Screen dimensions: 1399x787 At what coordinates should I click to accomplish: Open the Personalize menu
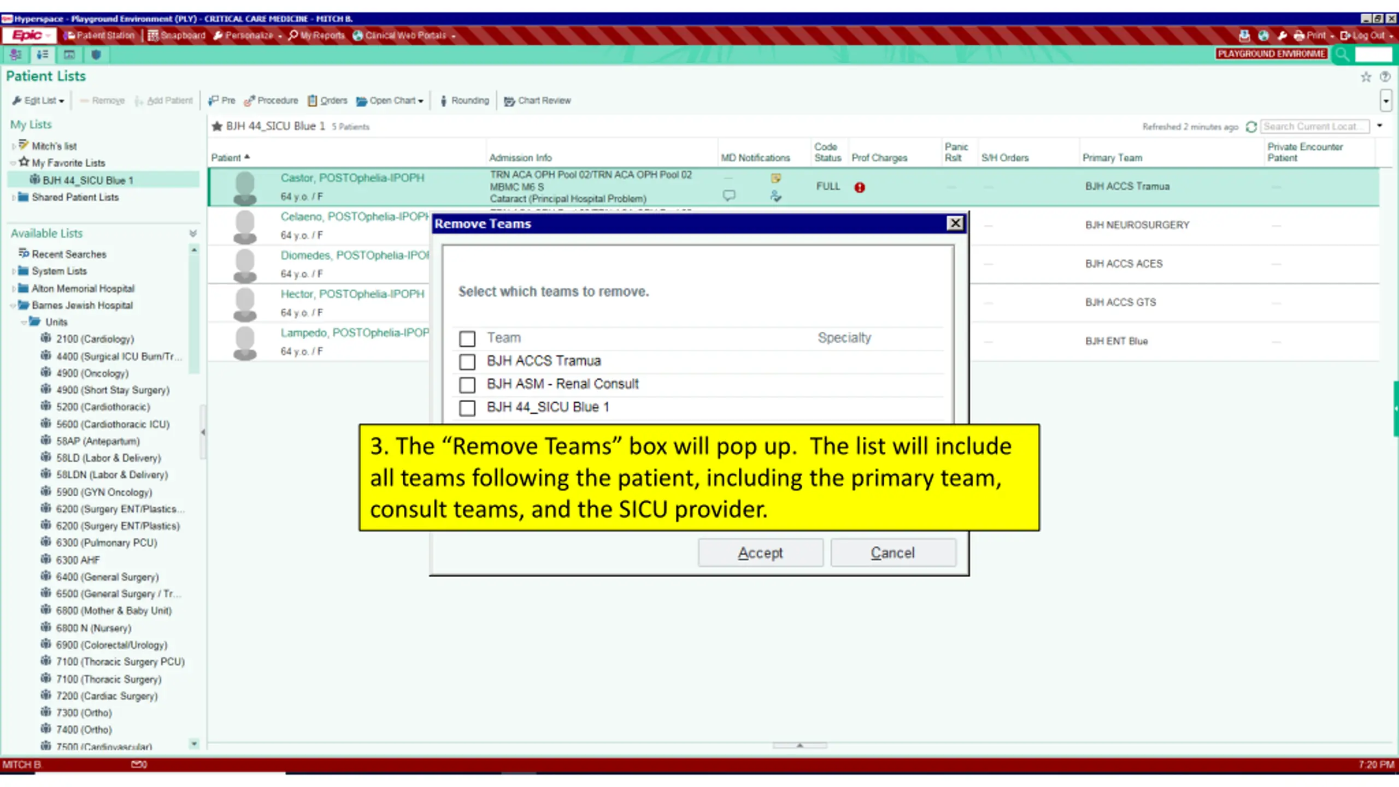pyautogui.click(x=247, y=36)
